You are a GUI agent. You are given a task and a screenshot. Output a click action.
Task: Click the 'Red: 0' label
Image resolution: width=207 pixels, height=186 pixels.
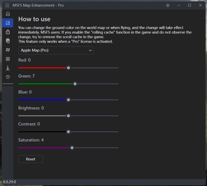tap(24, 60)
